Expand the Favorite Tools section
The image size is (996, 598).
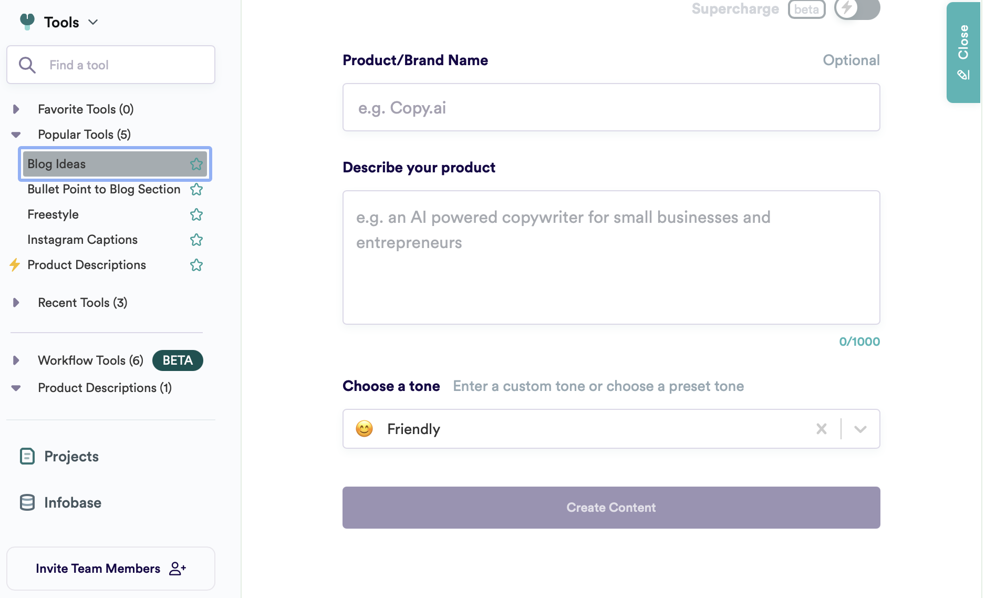16,109
